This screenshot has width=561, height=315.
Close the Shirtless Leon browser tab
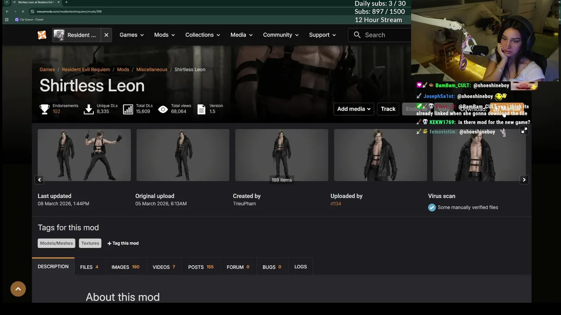coord(59,2)
